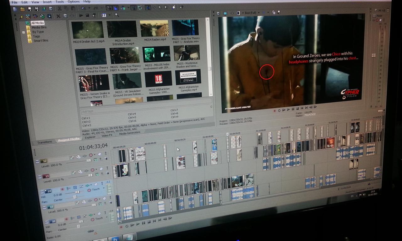Open Split Screen View dropdown in preview
This screenshot has width=402, height=241.
(243, 13)
